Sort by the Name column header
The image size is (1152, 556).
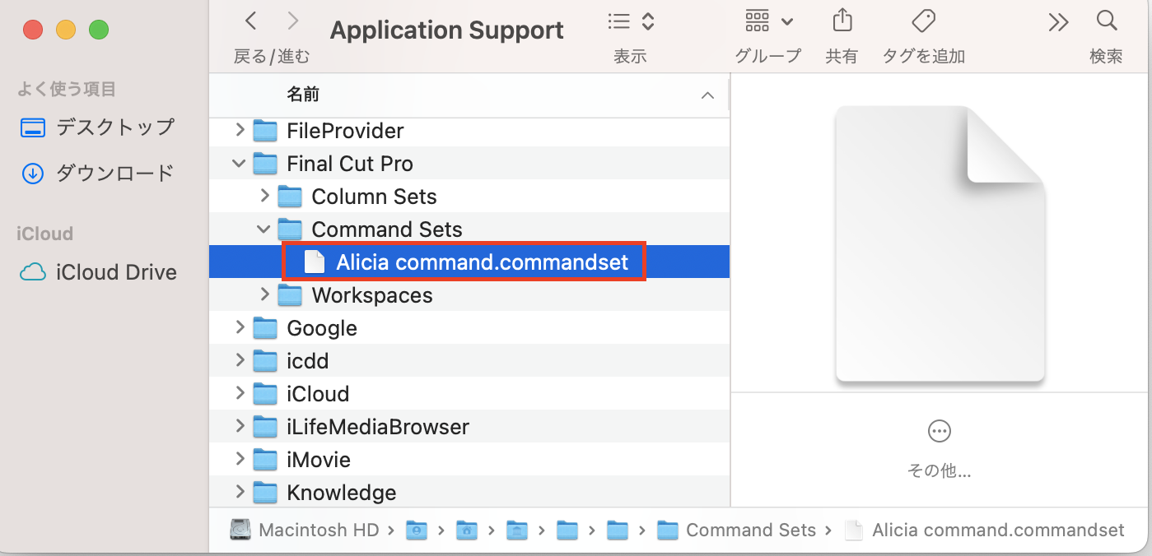303,95
